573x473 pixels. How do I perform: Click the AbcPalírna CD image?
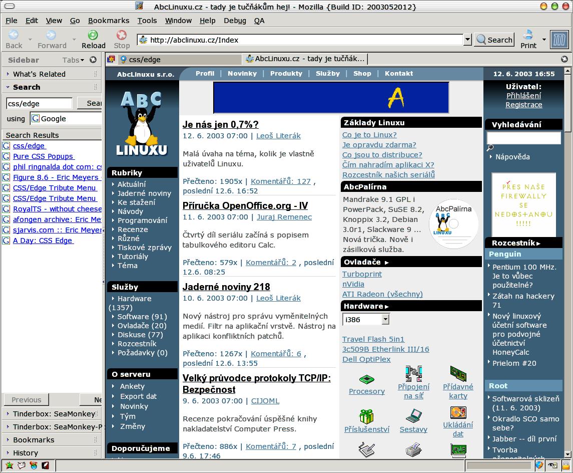click(x=453, y=224)
